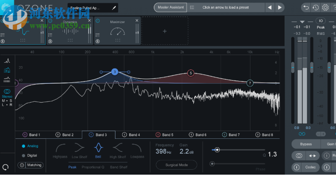Toggle the Band 3 power button
The image size is (336, 176).
91,135
